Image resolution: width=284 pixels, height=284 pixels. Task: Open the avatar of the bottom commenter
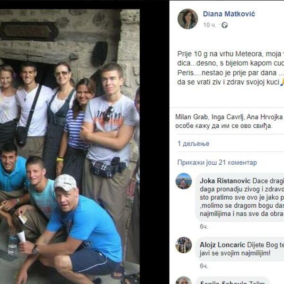[184, 280]
